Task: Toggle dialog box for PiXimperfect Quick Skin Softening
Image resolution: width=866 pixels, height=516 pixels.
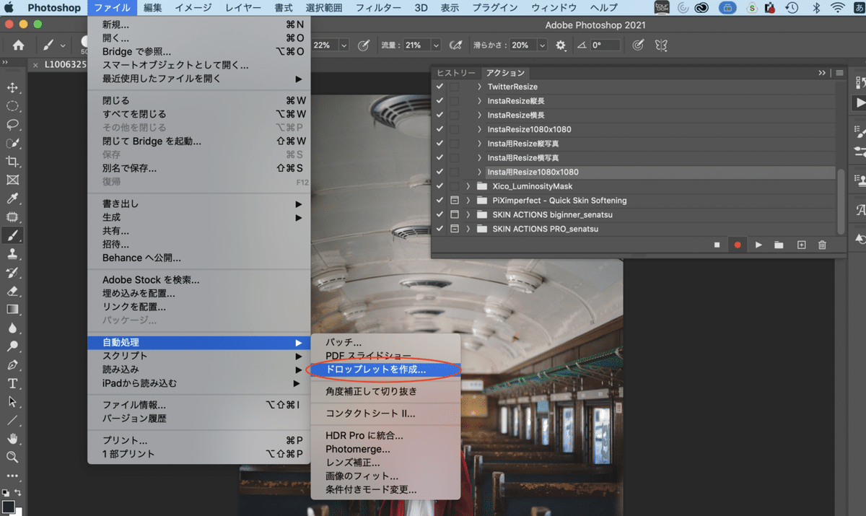Action: [455, 200]
